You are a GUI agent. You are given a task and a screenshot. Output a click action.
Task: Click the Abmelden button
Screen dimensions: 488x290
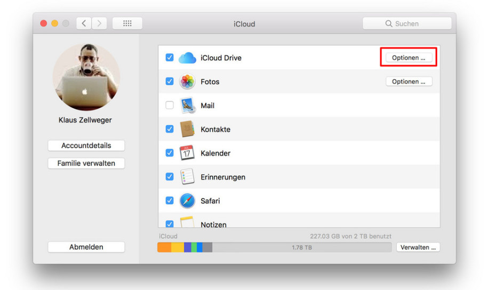click(86, 247)
